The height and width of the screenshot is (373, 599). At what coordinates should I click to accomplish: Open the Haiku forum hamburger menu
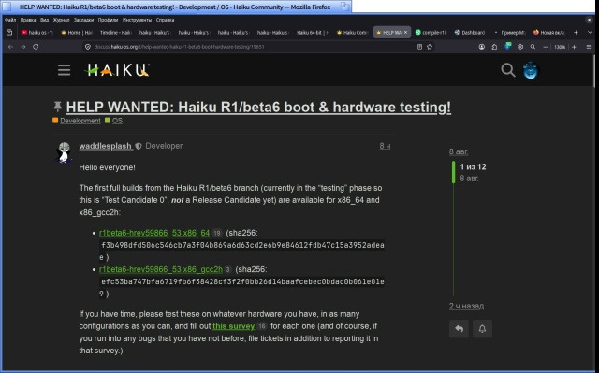[x=64, y=70]
